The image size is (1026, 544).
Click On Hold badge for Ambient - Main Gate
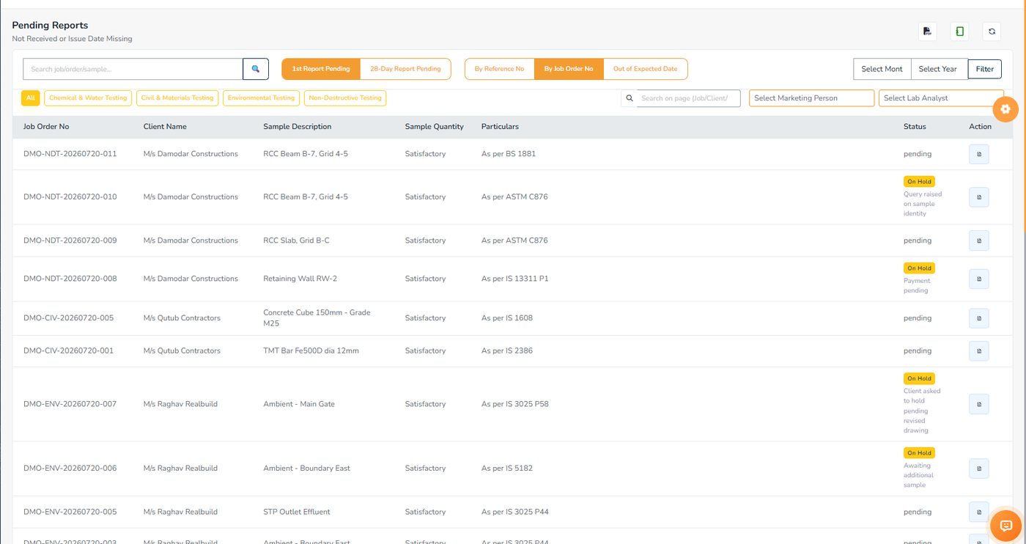pyautogui.click(x=919, y=379)
